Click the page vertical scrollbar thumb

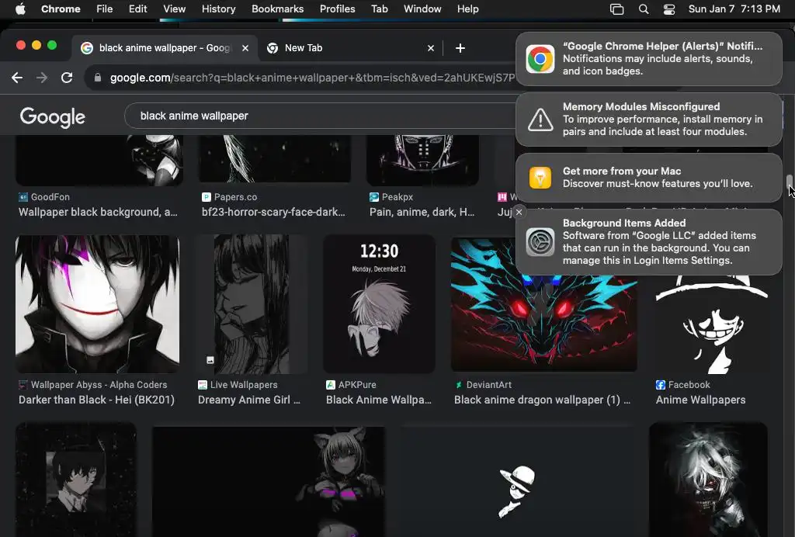(789, 182)
